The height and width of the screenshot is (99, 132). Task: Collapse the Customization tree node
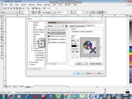(x=32, y=51)
